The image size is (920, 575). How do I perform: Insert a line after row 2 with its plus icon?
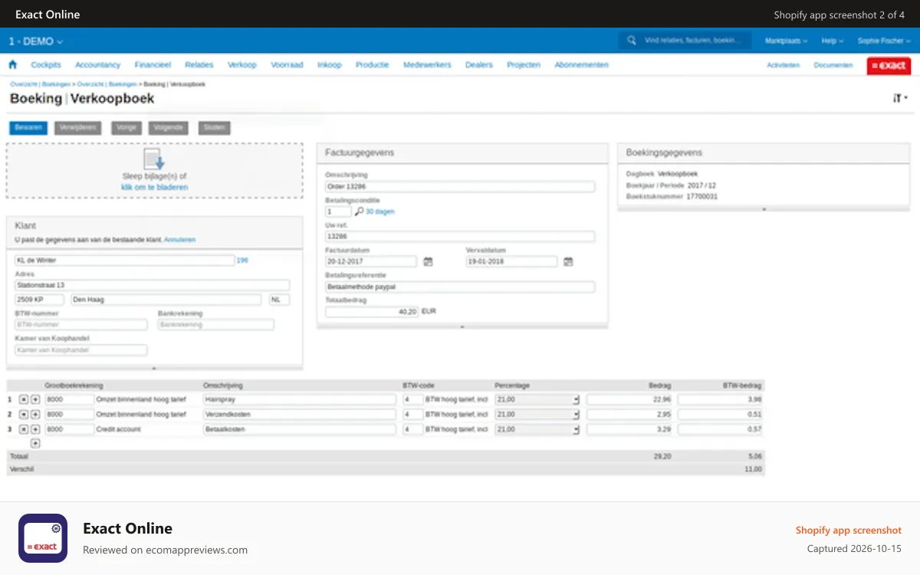click(x=35, y=414)
